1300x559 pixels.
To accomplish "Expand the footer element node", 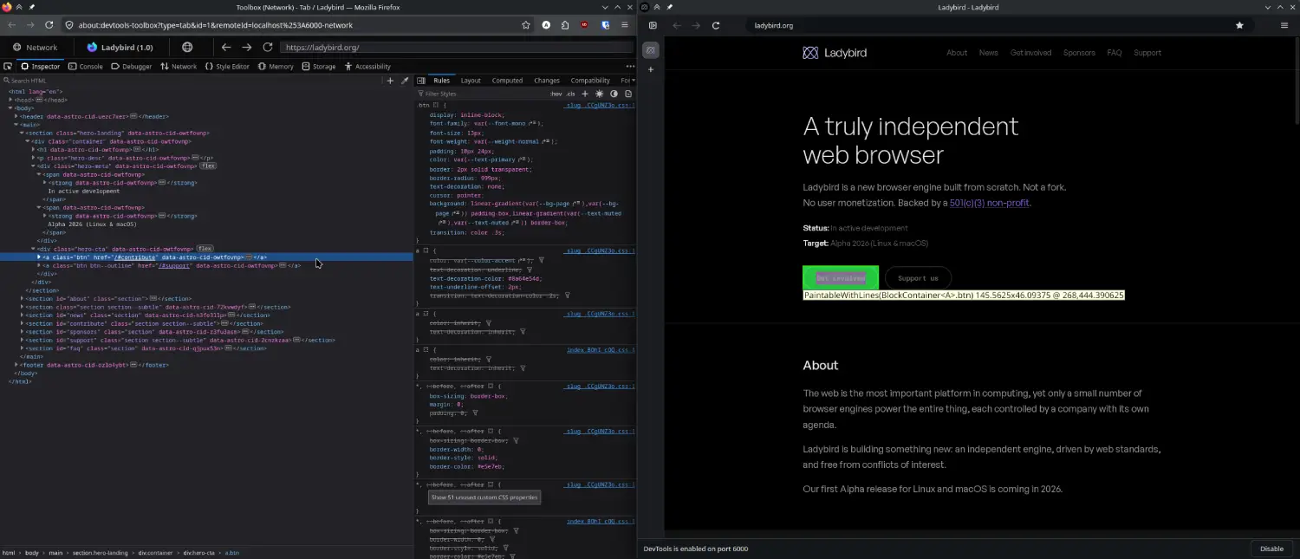I will [x=17, y=365].
